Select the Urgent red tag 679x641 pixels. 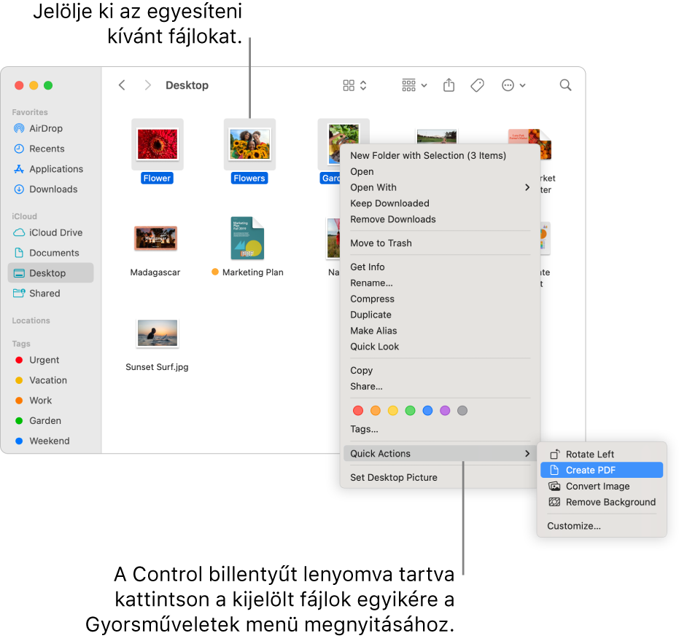(x=36, y=361)
